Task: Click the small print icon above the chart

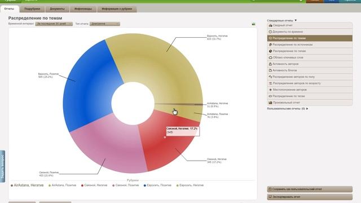Action: pos(253,24)
